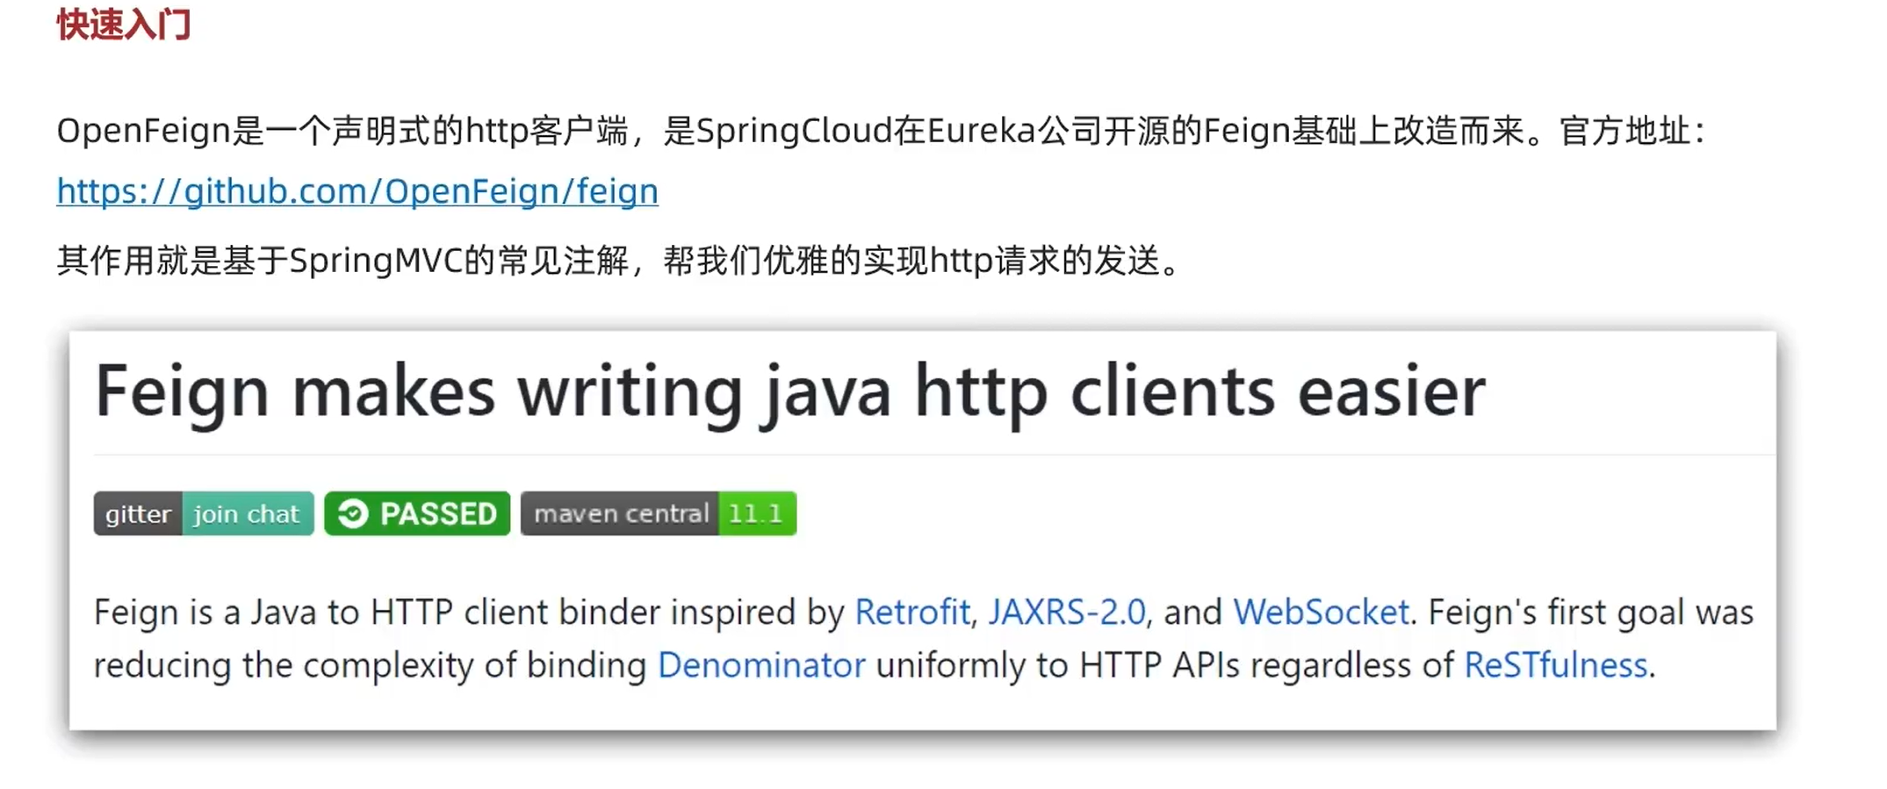
Task: Click the green PASSED build badge
Action: 417,513
